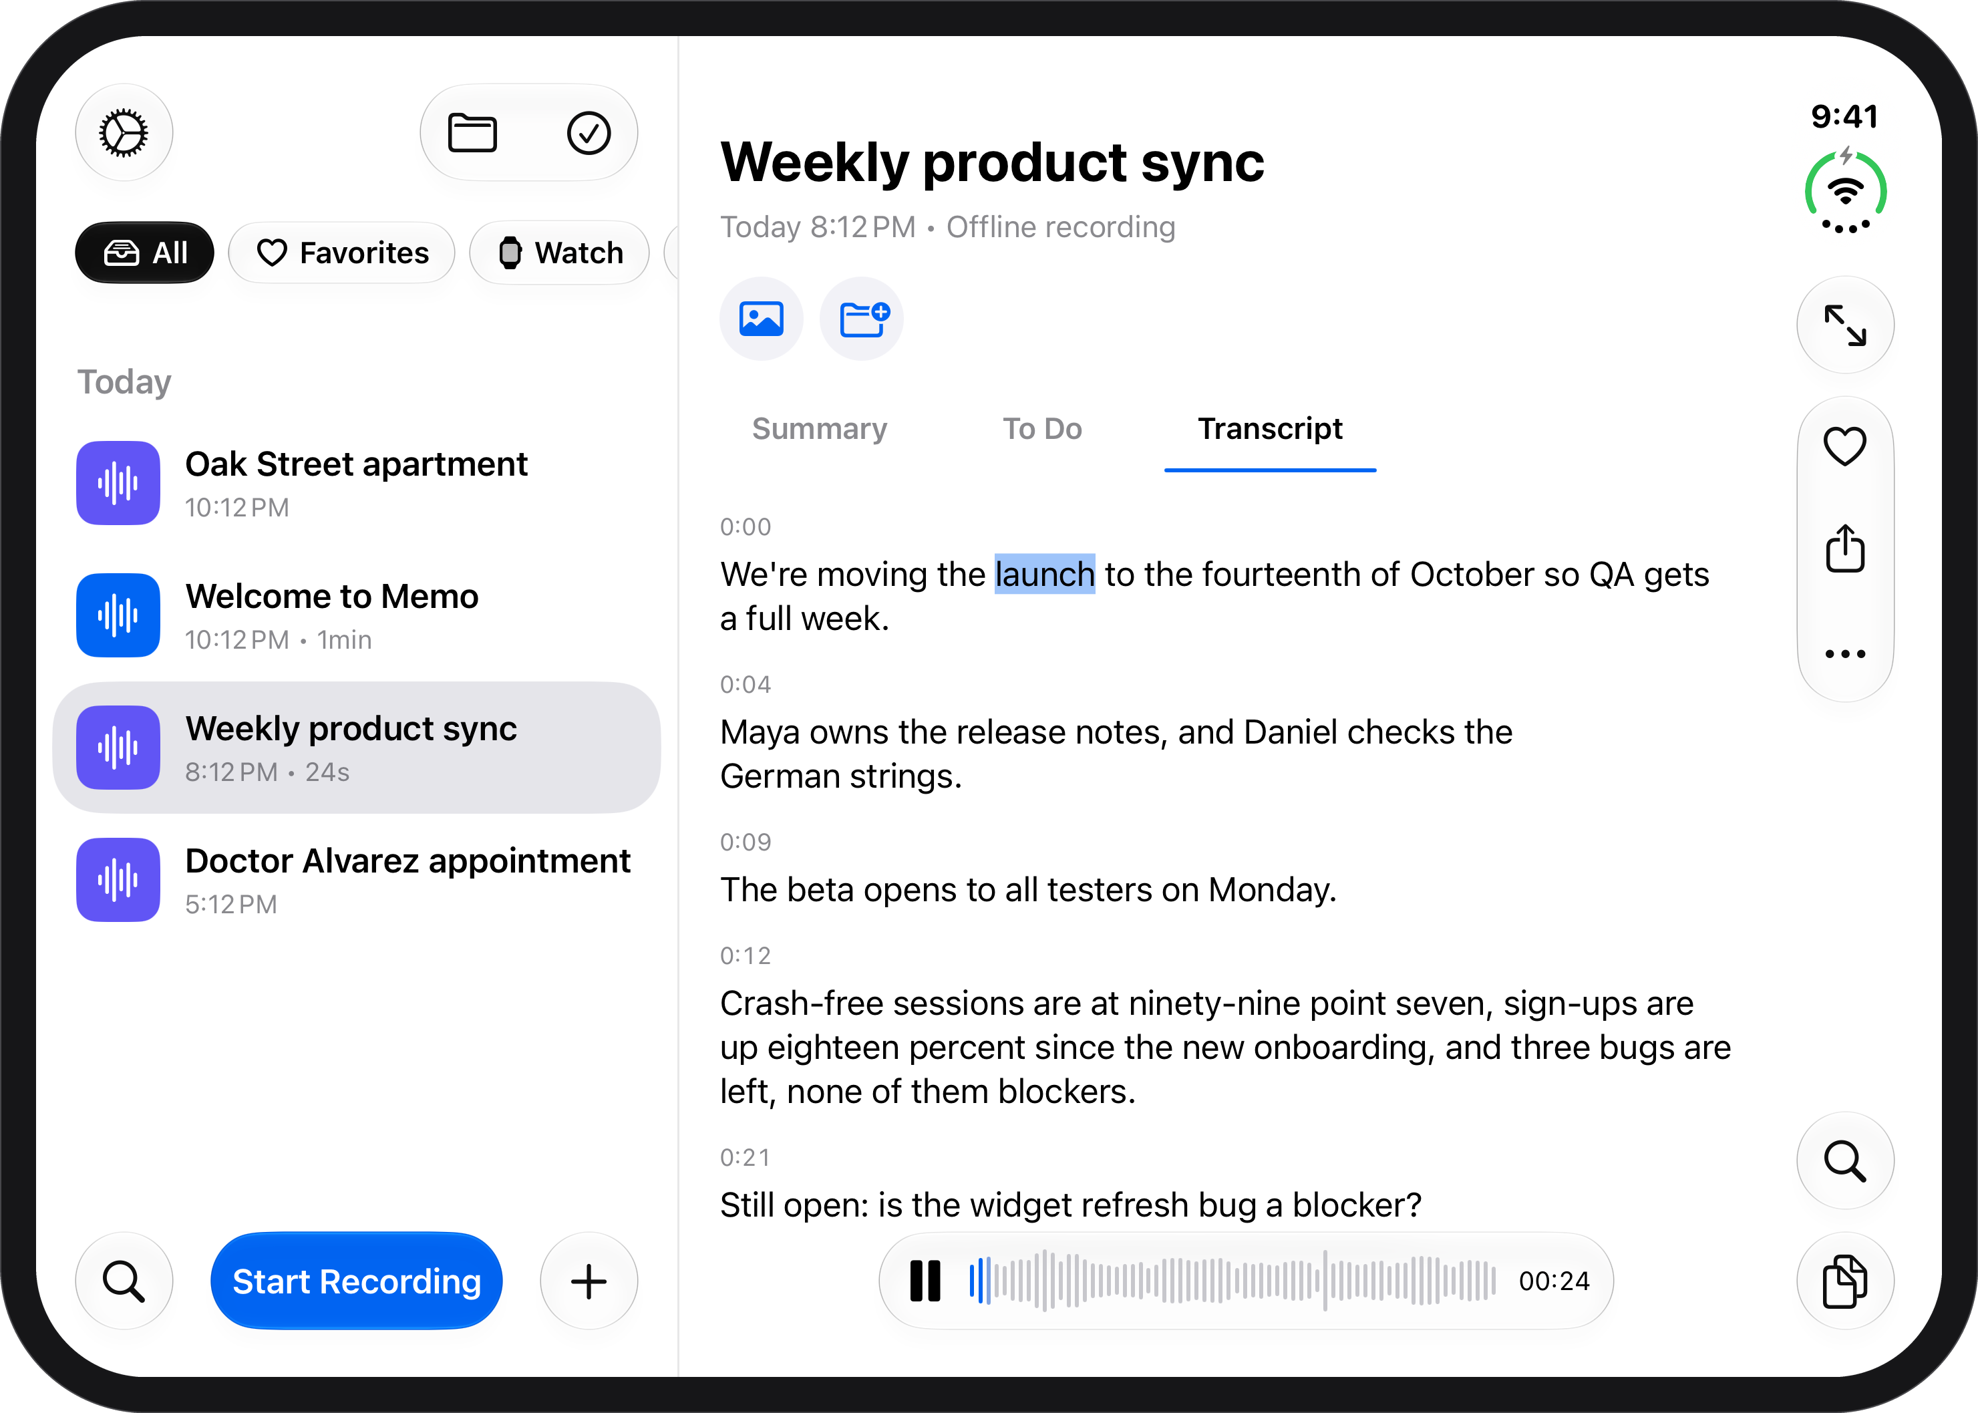Expand the memo to full screen

click(1845, 325)
